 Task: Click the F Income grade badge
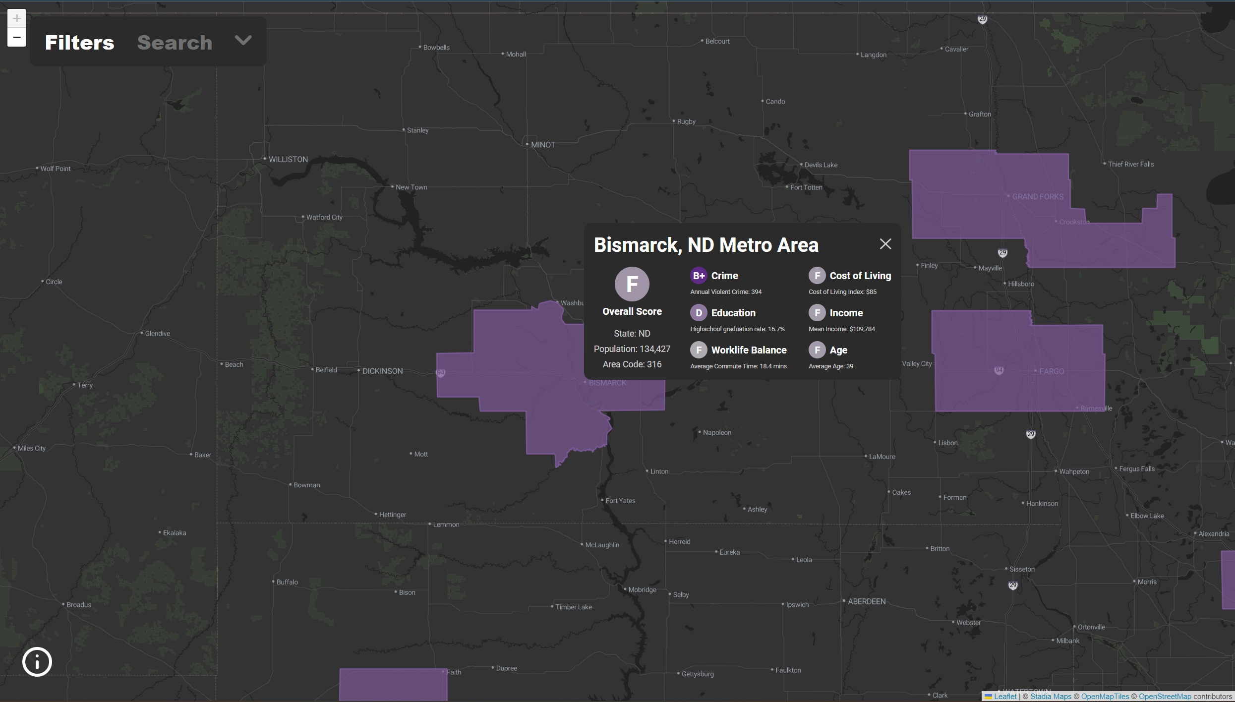817,313
